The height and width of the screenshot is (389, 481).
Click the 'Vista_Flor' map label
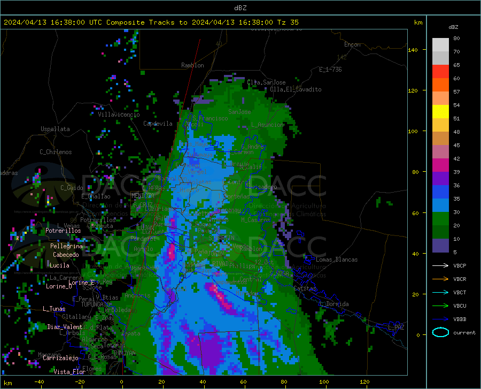(x=69, y=372)
